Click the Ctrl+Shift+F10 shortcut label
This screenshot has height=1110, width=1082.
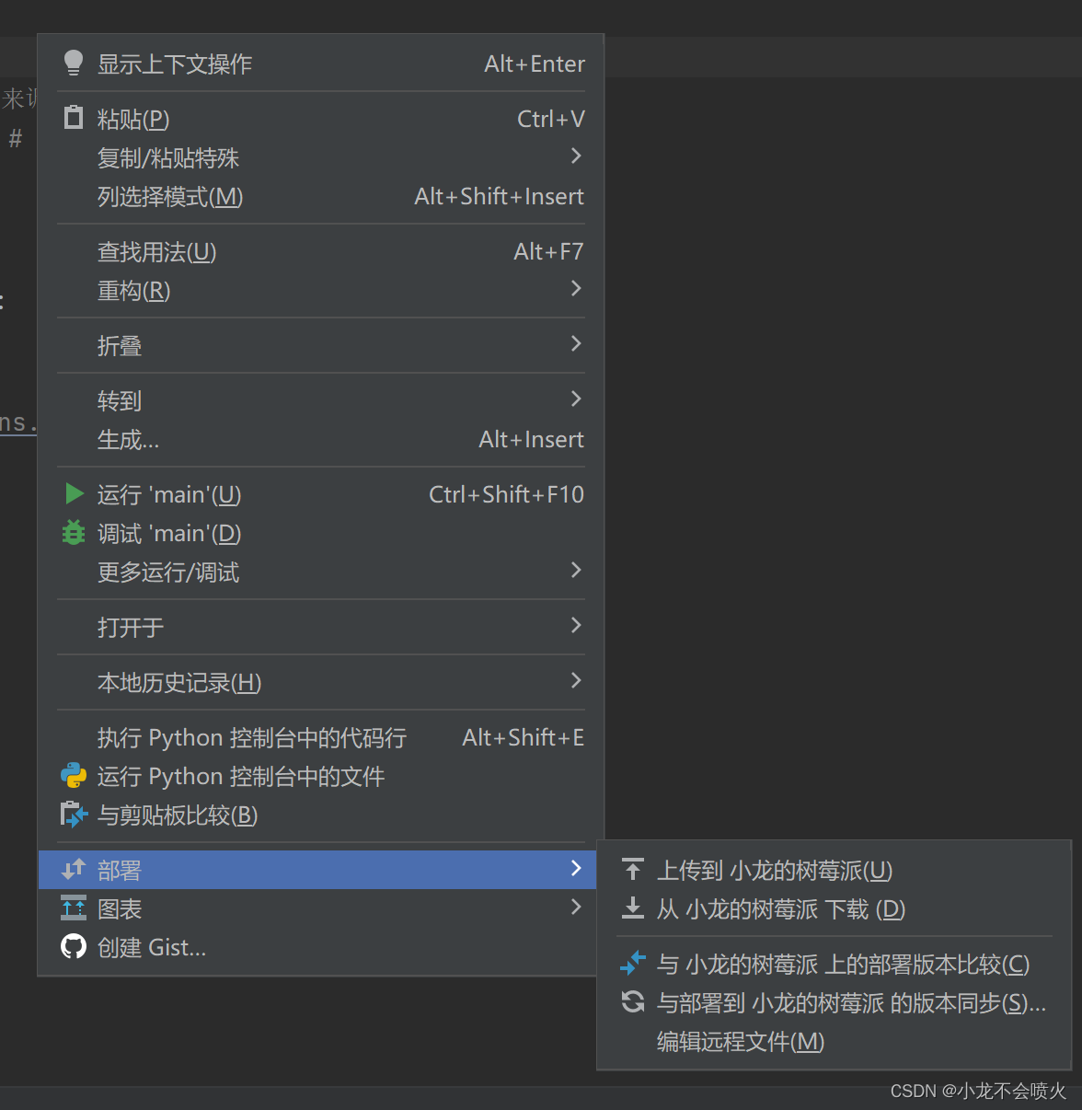click(506, 494)
